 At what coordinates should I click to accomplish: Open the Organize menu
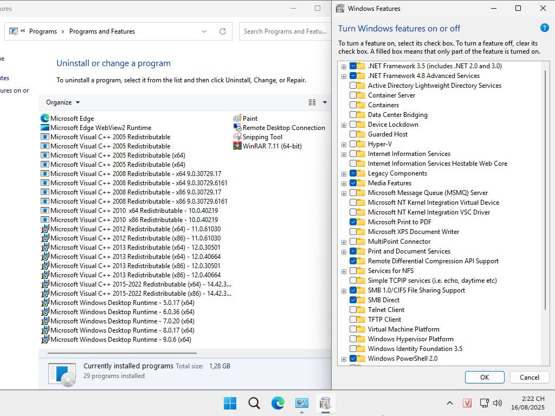63,102
